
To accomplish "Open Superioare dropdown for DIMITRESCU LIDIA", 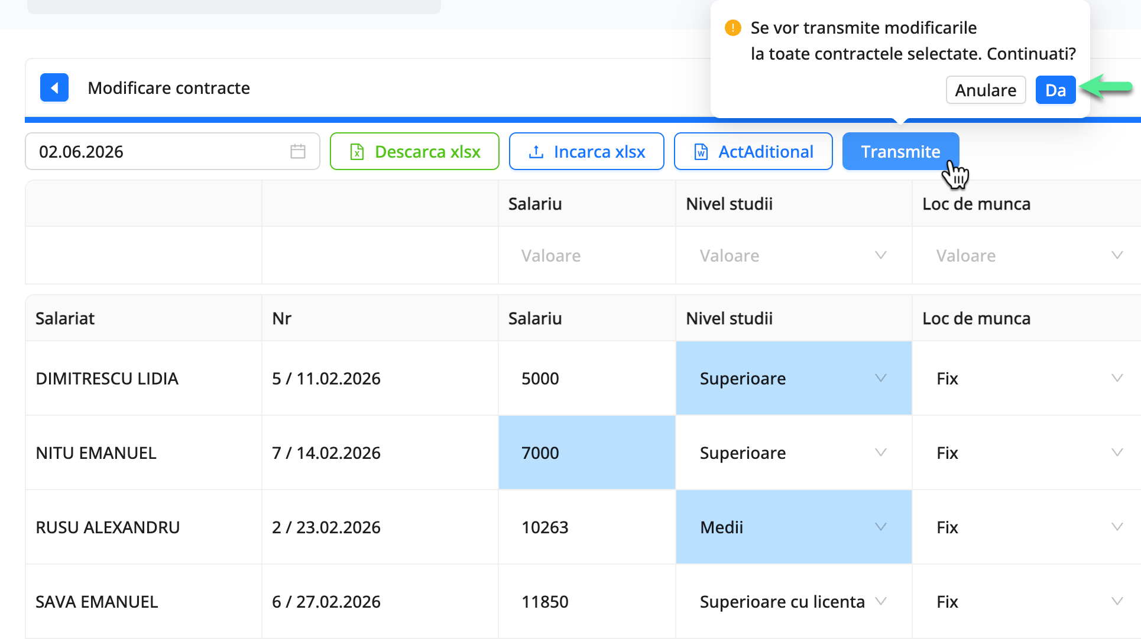I will click(880, 378).
